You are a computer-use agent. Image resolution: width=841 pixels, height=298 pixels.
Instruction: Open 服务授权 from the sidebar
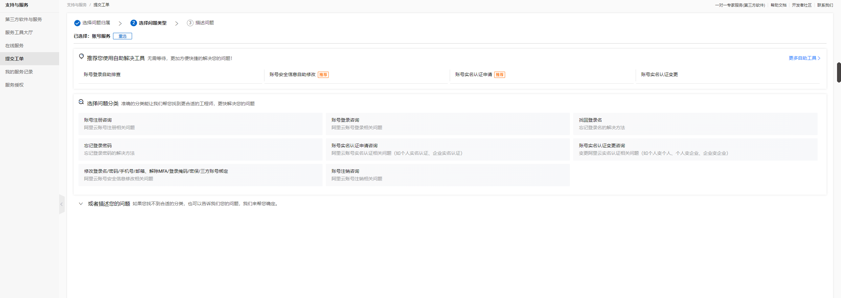(14, 85)
